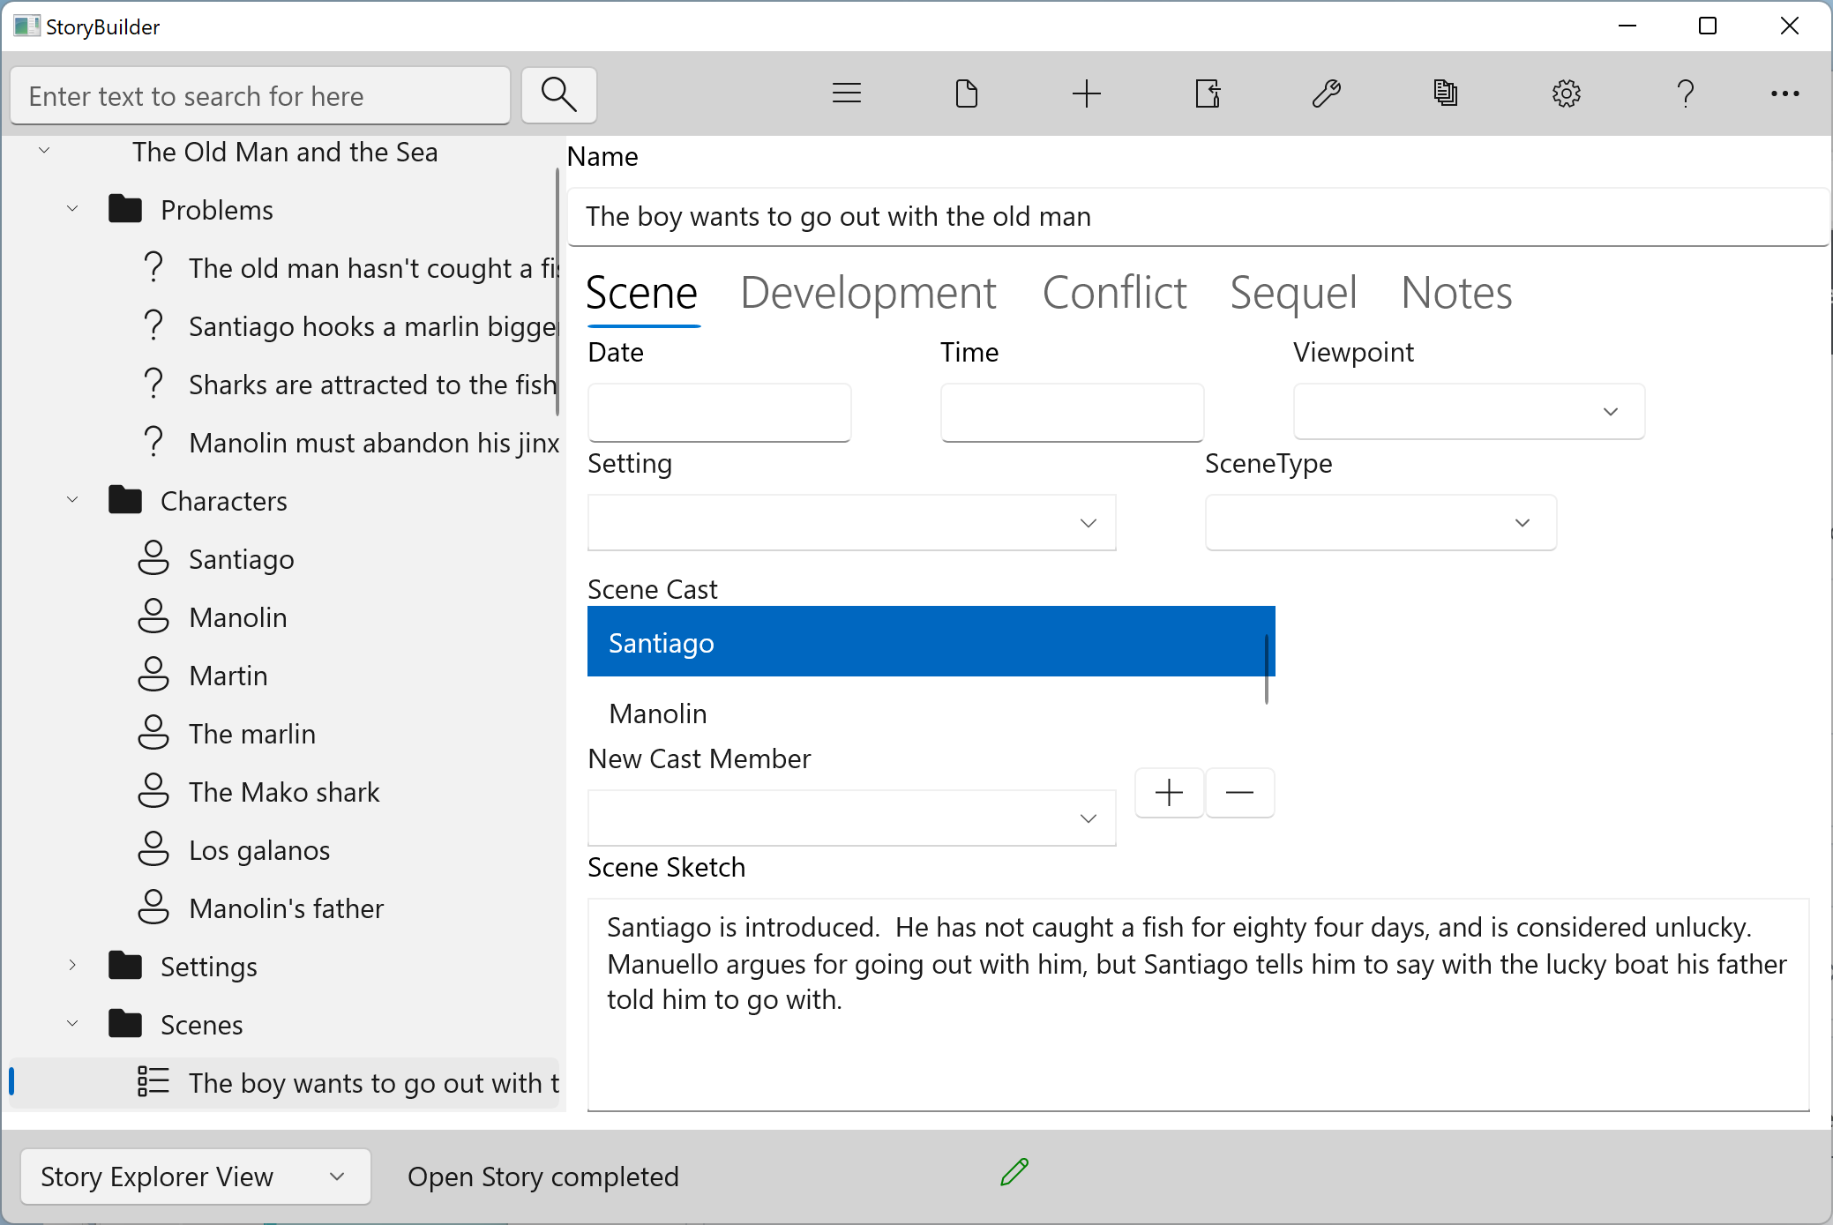Click the plus add icon in toolbar
The width and height of the screenshot is (1833, 1225).
click(1086, 93)
